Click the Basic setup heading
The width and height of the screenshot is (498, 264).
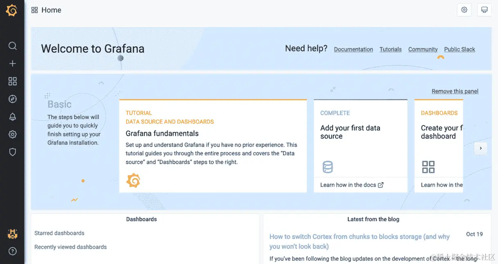(59, 104)
